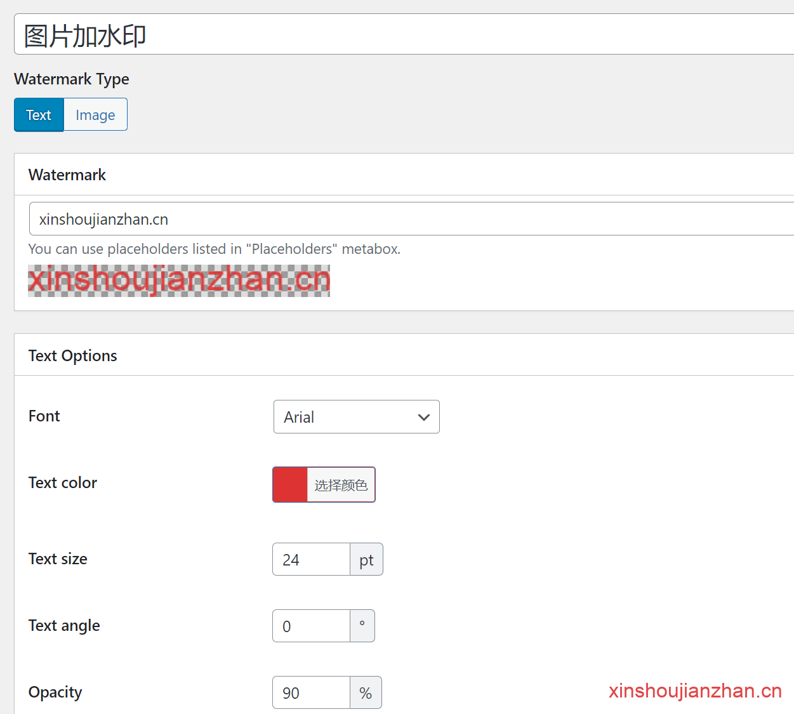Click the Text size field showing 24
The width and height of the screenshot is (794, 714).
pos(311,559)
